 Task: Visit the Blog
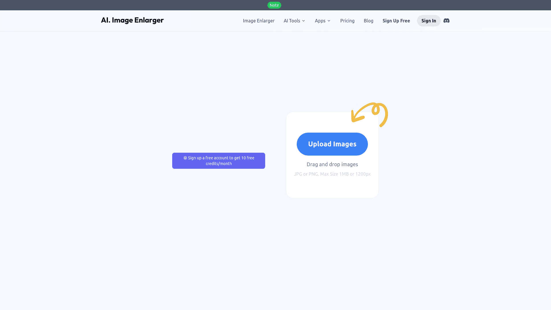pyautogui.click(x=368, y=21)
